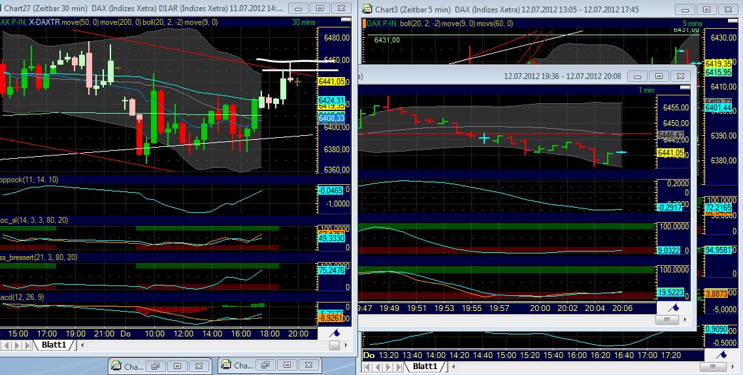Image resolution: width=743 pixels, height=375 pixels.
Task: Click the 6446,47 price tag in 1 min chart
Action: click(670, 135)
